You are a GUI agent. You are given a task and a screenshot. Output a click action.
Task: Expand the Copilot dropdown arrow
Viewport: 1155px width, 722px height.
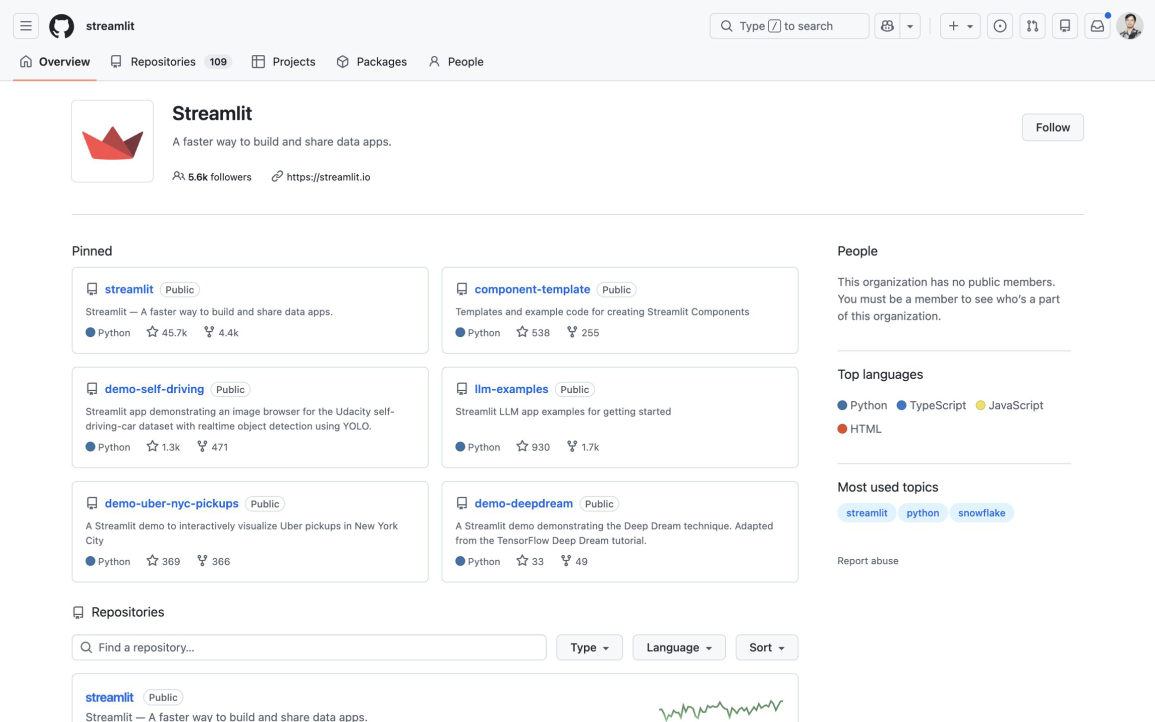(910, 26)
